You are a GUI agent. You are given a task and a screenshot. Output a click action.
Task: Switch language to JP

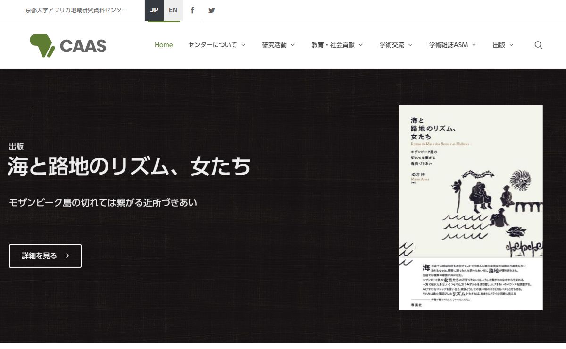154,10
